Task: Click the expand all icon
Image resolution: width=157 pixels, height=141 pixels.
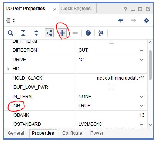Action: click(36, 33)
